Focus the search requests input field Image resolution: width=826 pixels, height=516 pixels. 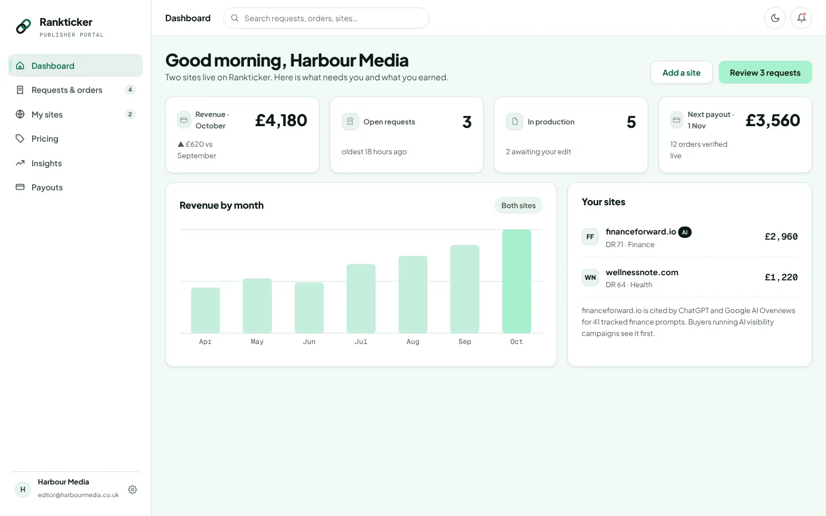click(326, 18)
